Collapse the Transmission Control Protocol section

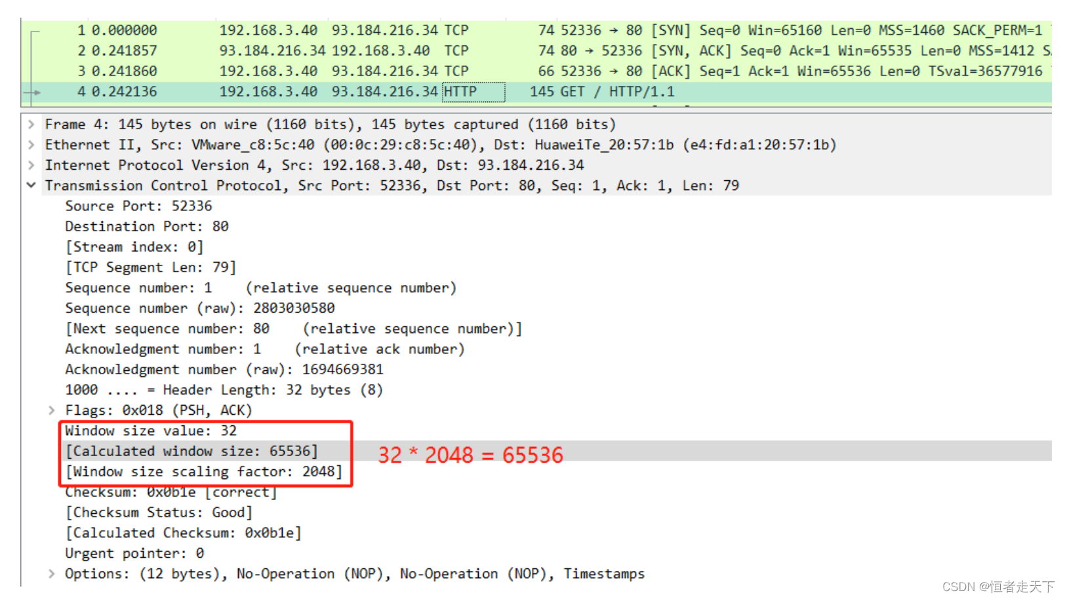point(31,185)
